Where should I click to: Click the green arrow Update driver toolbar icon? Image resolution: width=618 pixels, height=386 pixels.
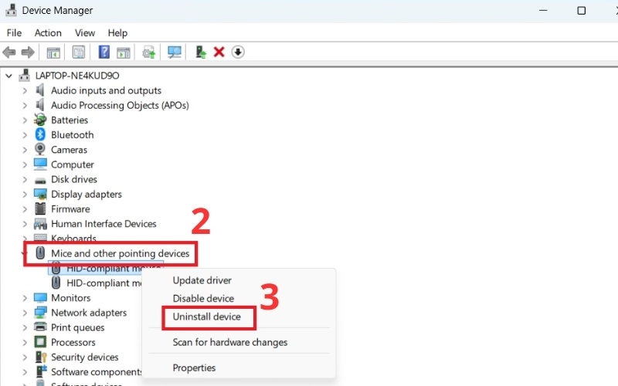pos(201,52)
